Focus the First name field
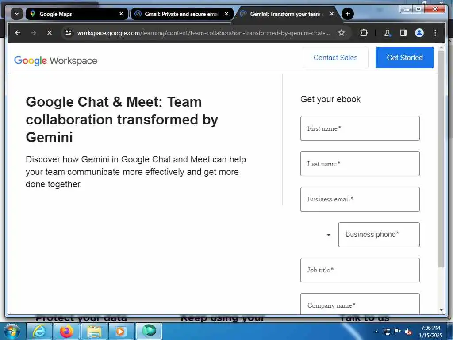The height and width of the screenshot is (340, 453). (360, 128)
